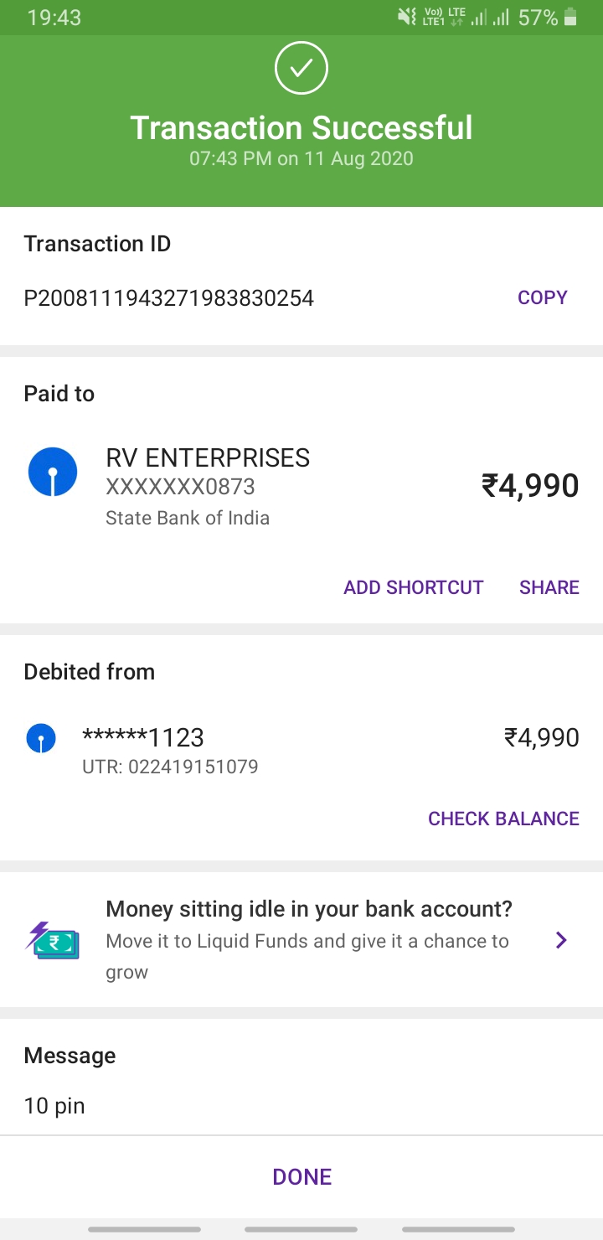Add shortcut for RV ENTERPRISES
The image size is (603, 1240).
point(413,587)
